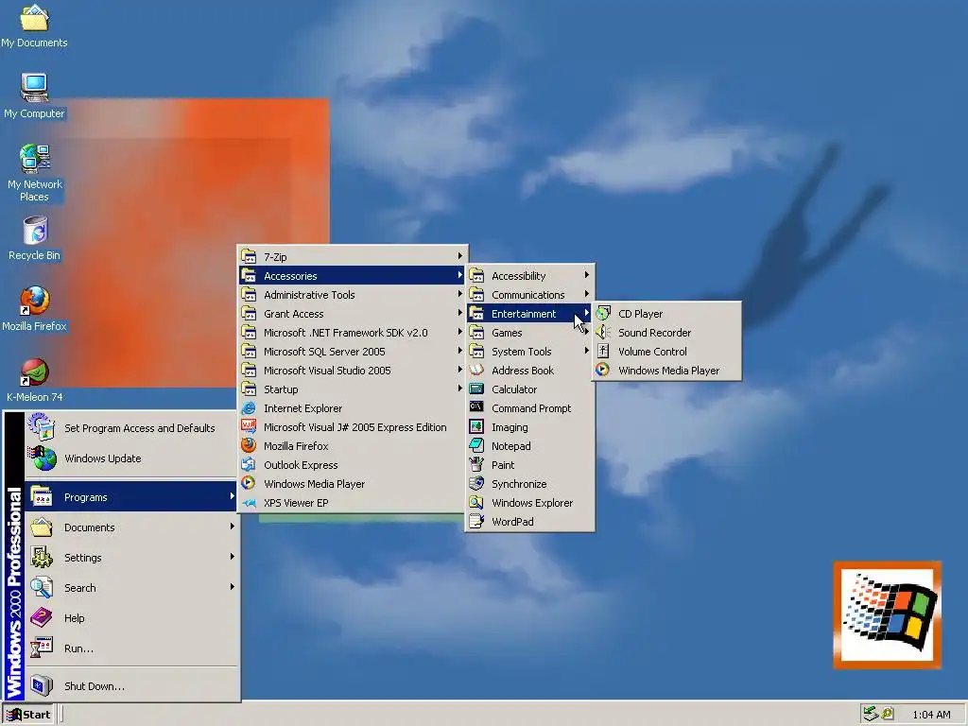Click the 1:04 AM taskbar clock
Image resolution: width=968 pixels, height=726 pixels.
pyautogui.click(x=931, y=715)
